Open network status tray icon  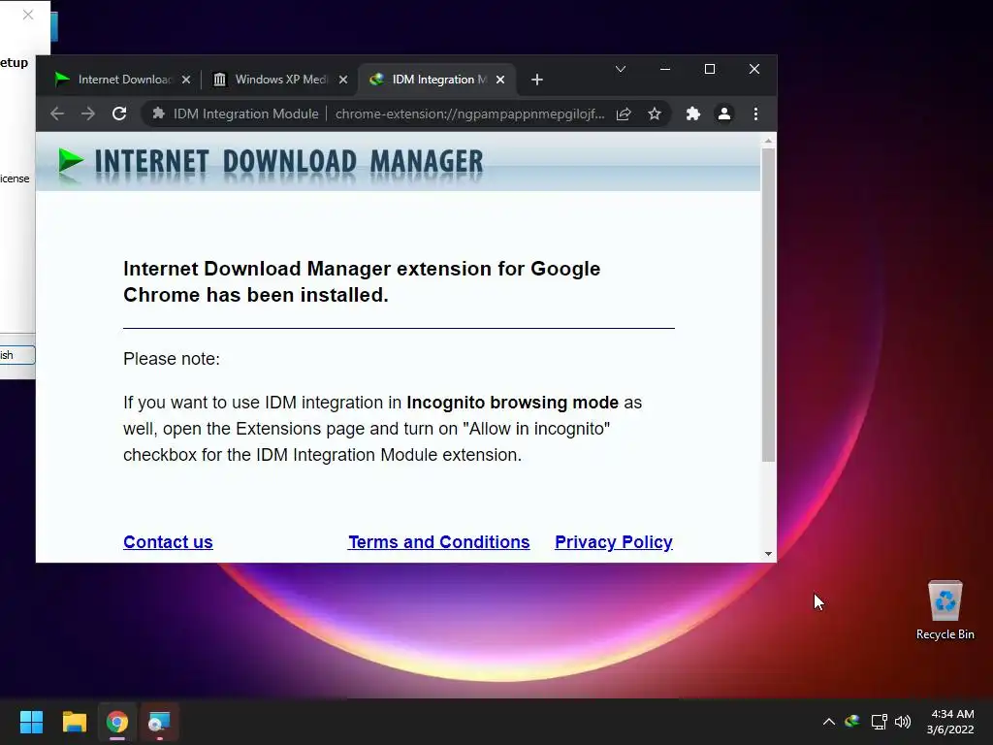point(879,722)
